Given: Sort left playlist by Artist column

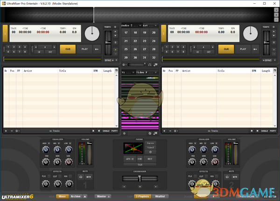Looking at the screenshot, I should (40, 71).
